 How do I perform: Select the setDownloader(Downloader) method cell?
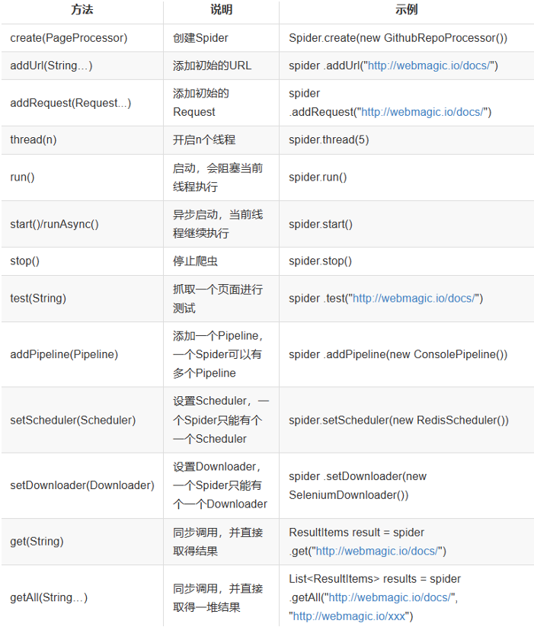(x=82, y=485)
